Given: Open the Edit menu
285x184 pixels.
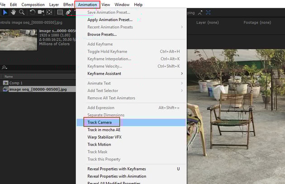Looking at the screenshot, I should tap(13, 5).
